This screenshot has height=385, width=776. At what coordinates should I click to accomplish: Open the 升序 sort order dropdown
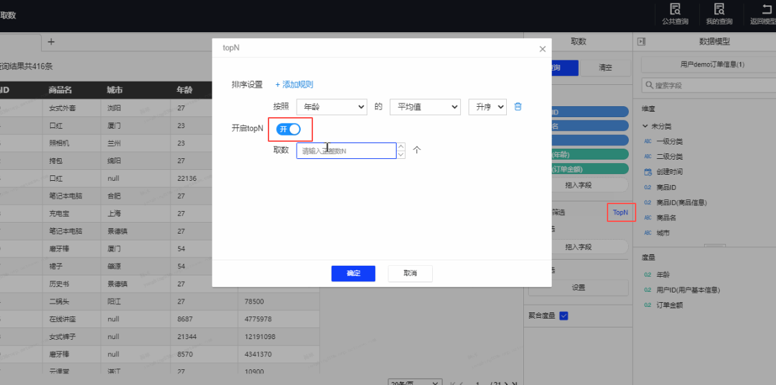[x=487, y=107]
